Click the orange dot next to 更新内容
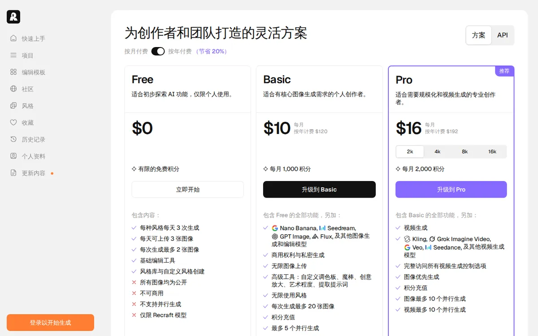The image size is (538, 336). point(52,173)
